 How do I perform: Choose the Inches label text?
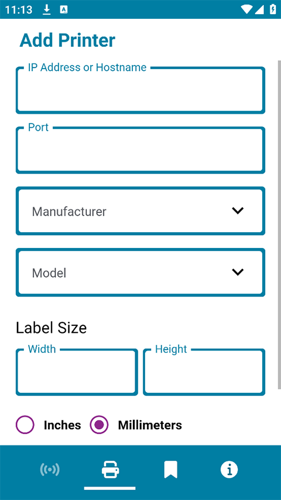(x=63, y=425)
